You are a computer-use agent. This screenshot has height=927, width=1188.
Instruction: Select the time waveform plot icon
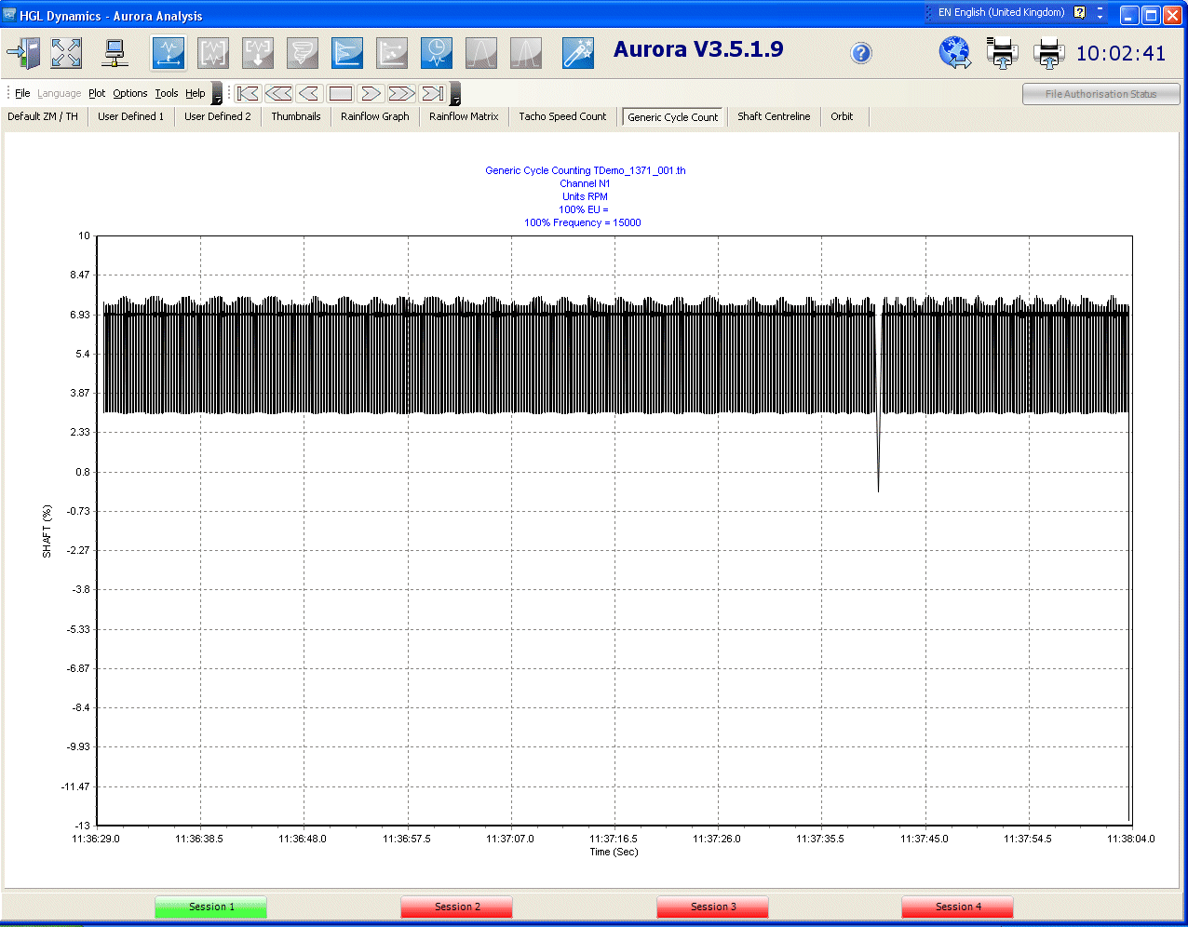(169, 53)
